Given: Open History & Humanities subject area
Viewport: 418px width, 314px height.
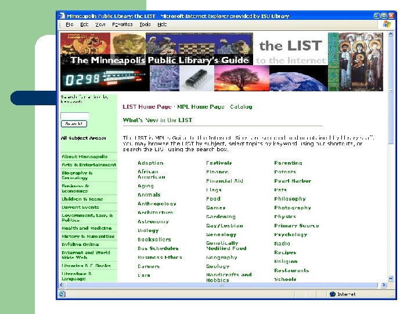Looking at the screenshot, I should pyautogui.click(x=88, y=236).
